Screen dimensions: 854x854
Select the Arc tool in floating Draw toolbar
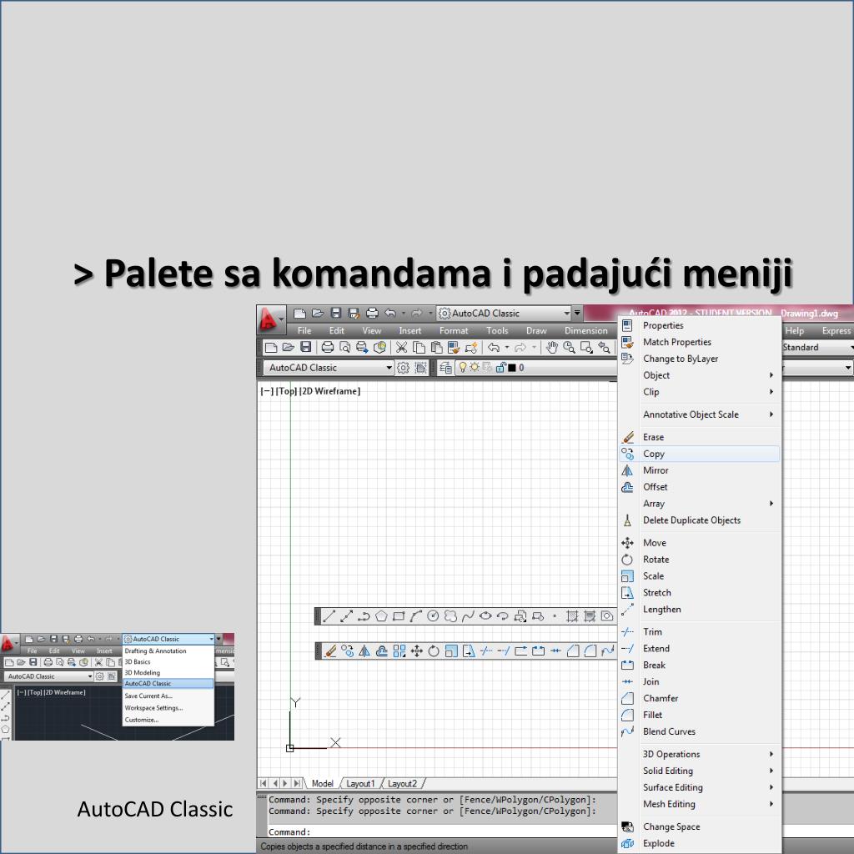point(416,616)
